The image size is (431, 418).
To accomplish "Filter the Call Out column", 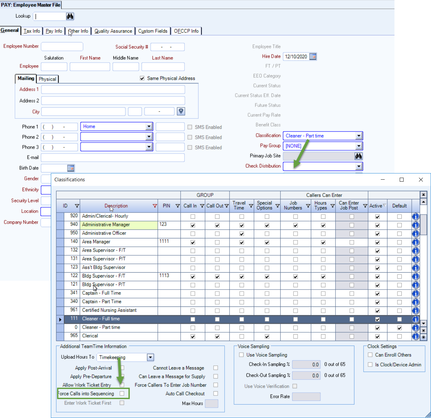I will pos(227,206).
